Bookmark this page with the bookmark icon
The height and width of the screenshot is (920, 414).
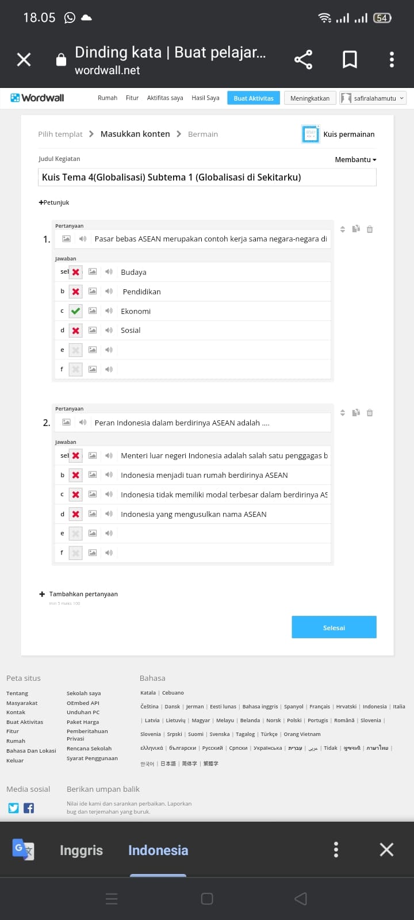click(x=350, y=60)
